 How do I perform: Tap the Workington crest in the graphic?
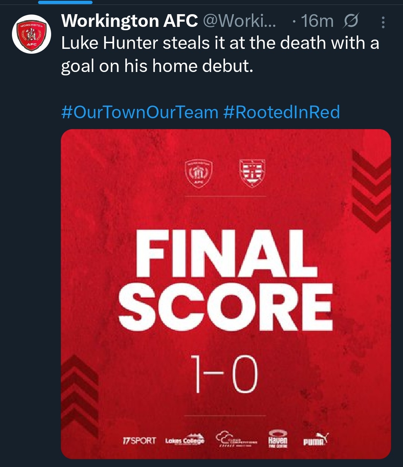coord(199,173)
